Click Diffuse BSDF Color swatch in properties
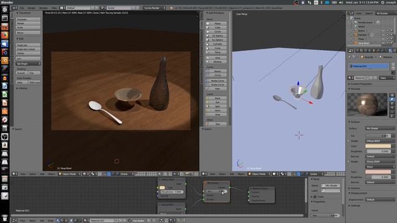The image size is (397, 223). pos(378,146)
